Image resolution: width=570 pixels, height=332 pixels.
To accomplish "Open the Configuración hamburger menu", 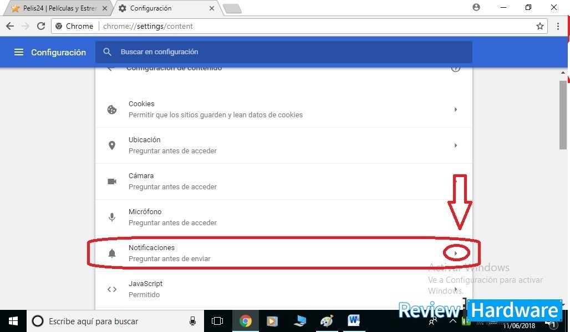I will (19, 52).
